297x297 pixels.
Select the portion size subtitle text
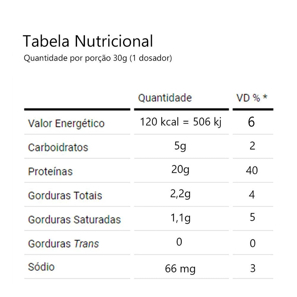point(98,58)
